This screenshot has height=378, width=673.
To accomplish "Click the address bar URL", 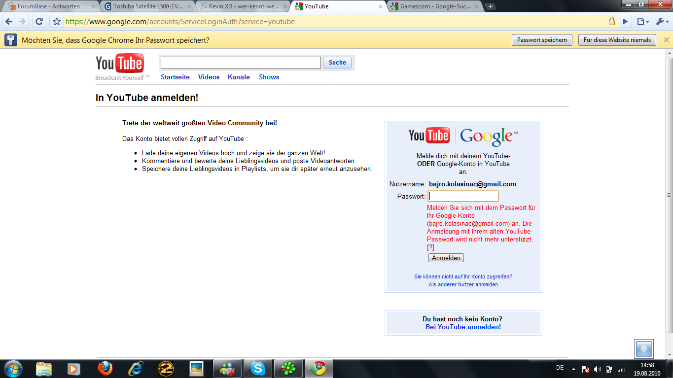I will [180, 22].
